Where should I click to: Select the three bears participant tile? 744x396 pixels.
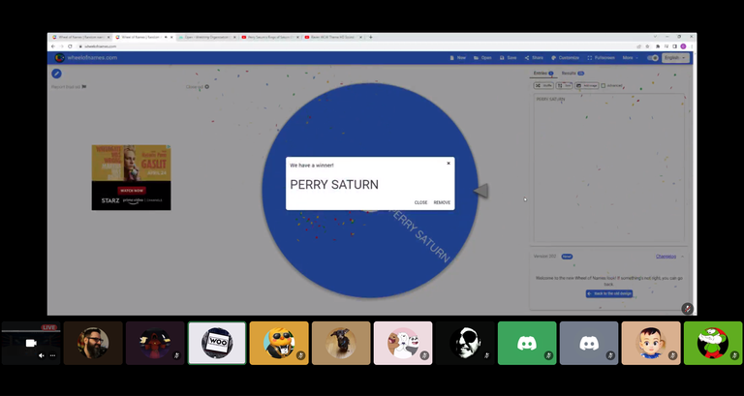tap(403, 343)
